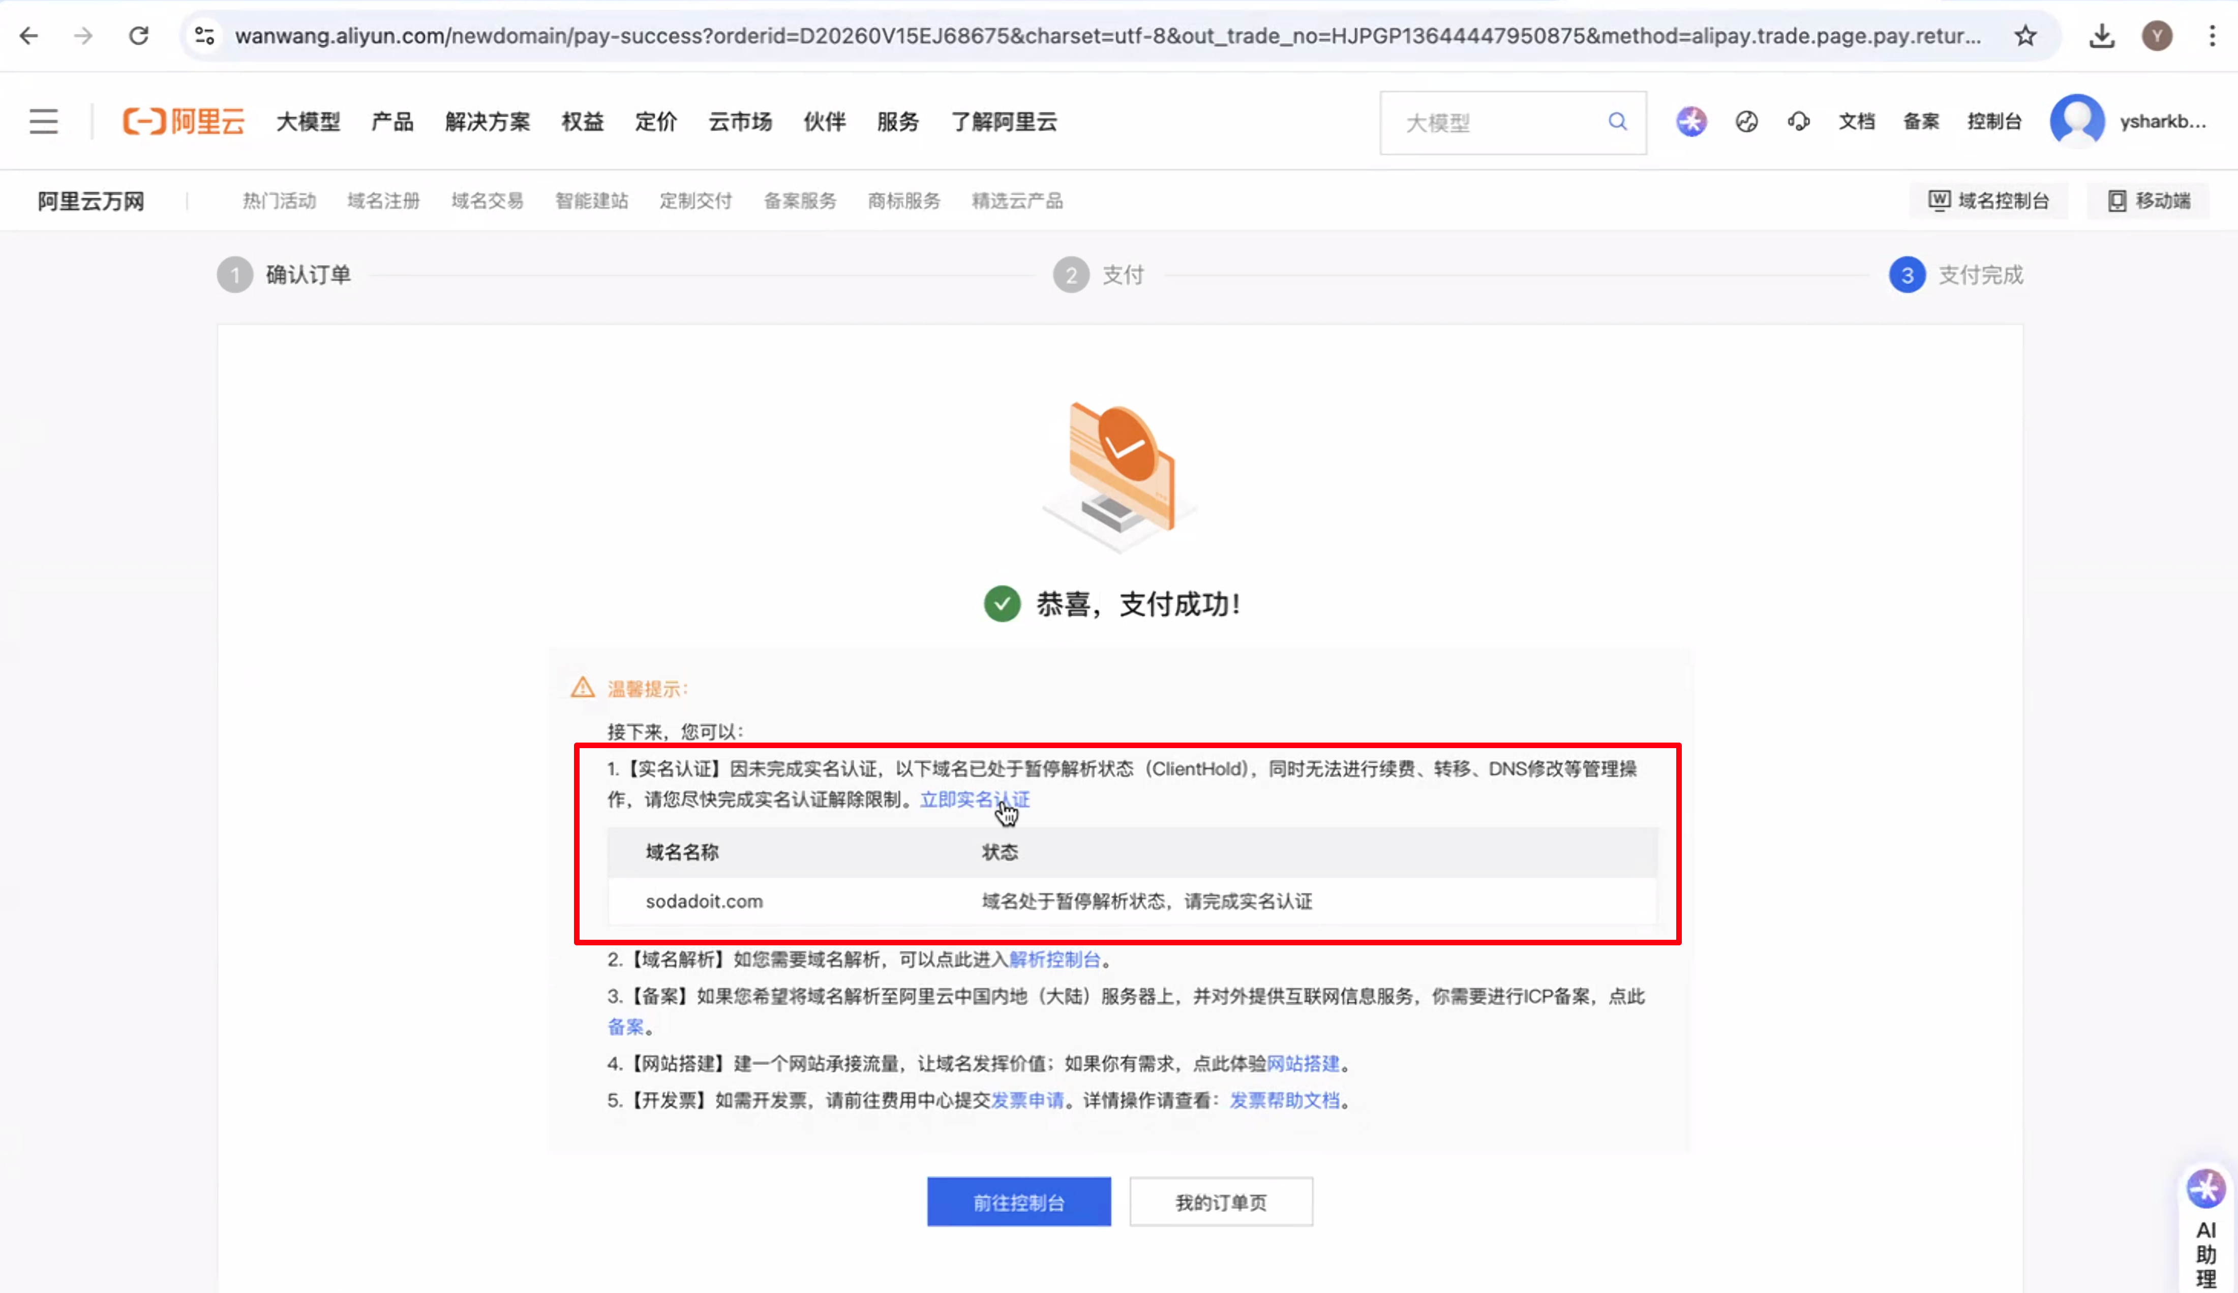The height and width of the screenshot is (1293, 2238).
Task: Open the 服务 navigation menu
Action: [898, 121]
